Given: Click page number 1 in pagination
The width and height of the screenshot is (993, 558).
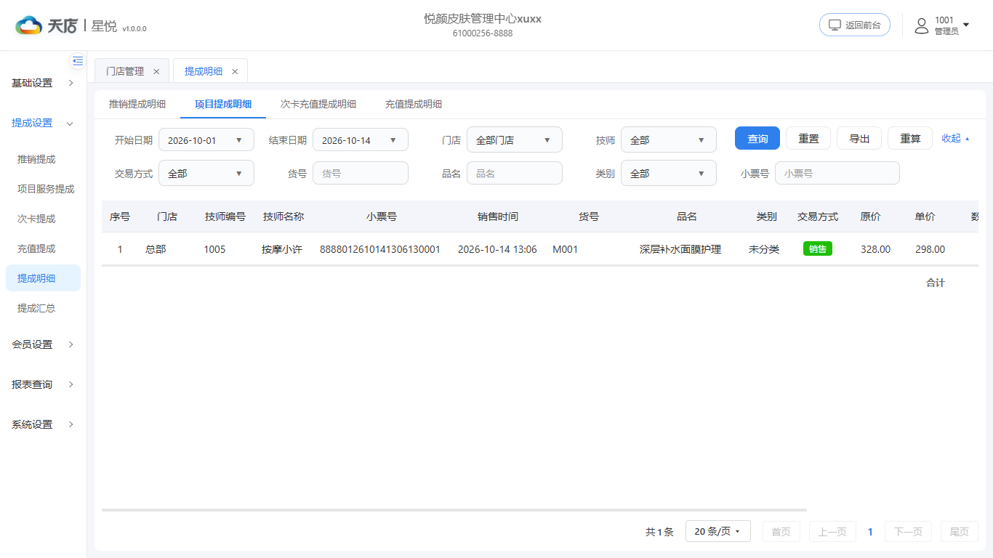Looking at the screenshot, I should [870, 531].
